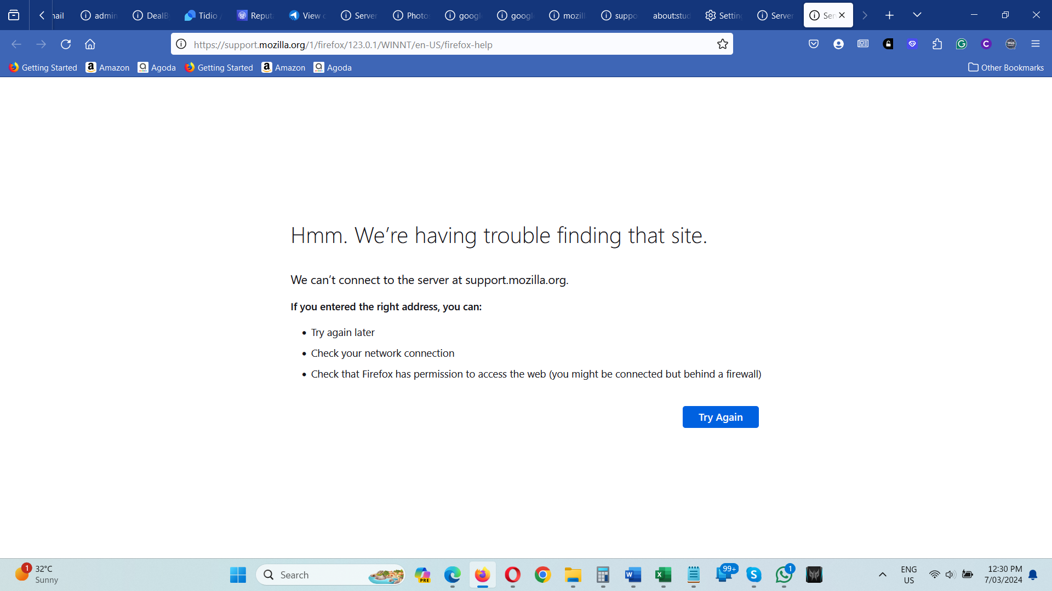Switch to the Tidio tab
Screen dimensions: 1052x591
tap(202, 15)
